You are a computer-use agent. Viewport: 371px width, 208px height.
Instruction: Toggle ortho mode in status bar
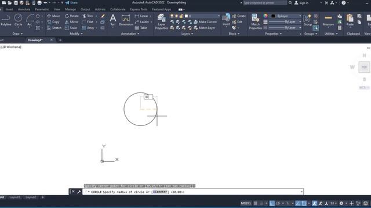click(272, 203)
